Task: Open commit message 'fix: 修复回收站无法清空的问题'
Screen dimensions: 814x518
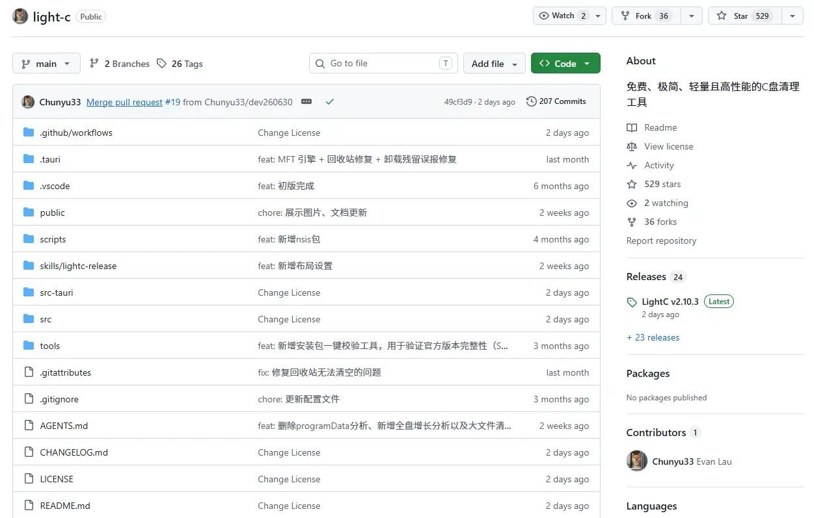Action: pyautogui.click(x=319, y=372)
